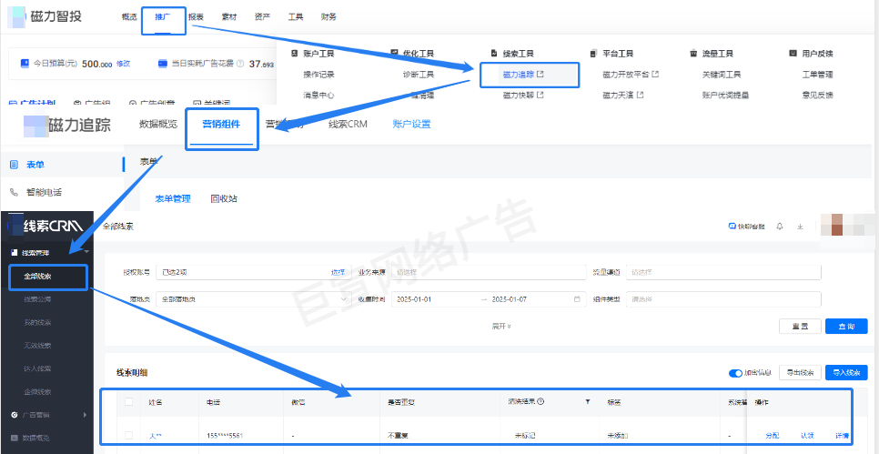Screen dimensions: 879x454
Task: Open the 资产 top menu
Action: [x=262, y=16]
